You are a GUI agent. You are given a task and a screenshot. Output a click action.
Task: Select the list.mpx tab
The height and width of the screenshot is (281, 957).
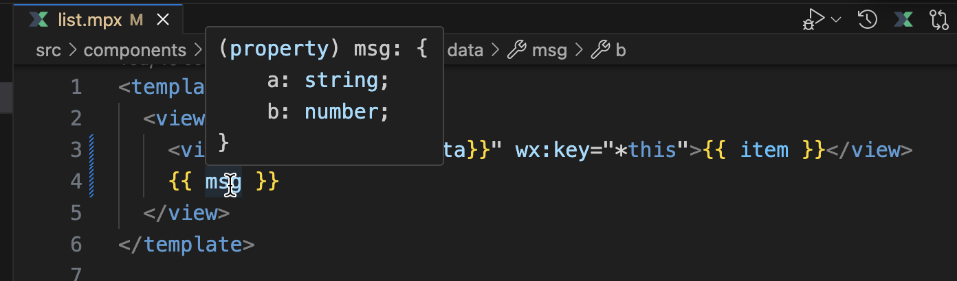[x=98, y=20]
